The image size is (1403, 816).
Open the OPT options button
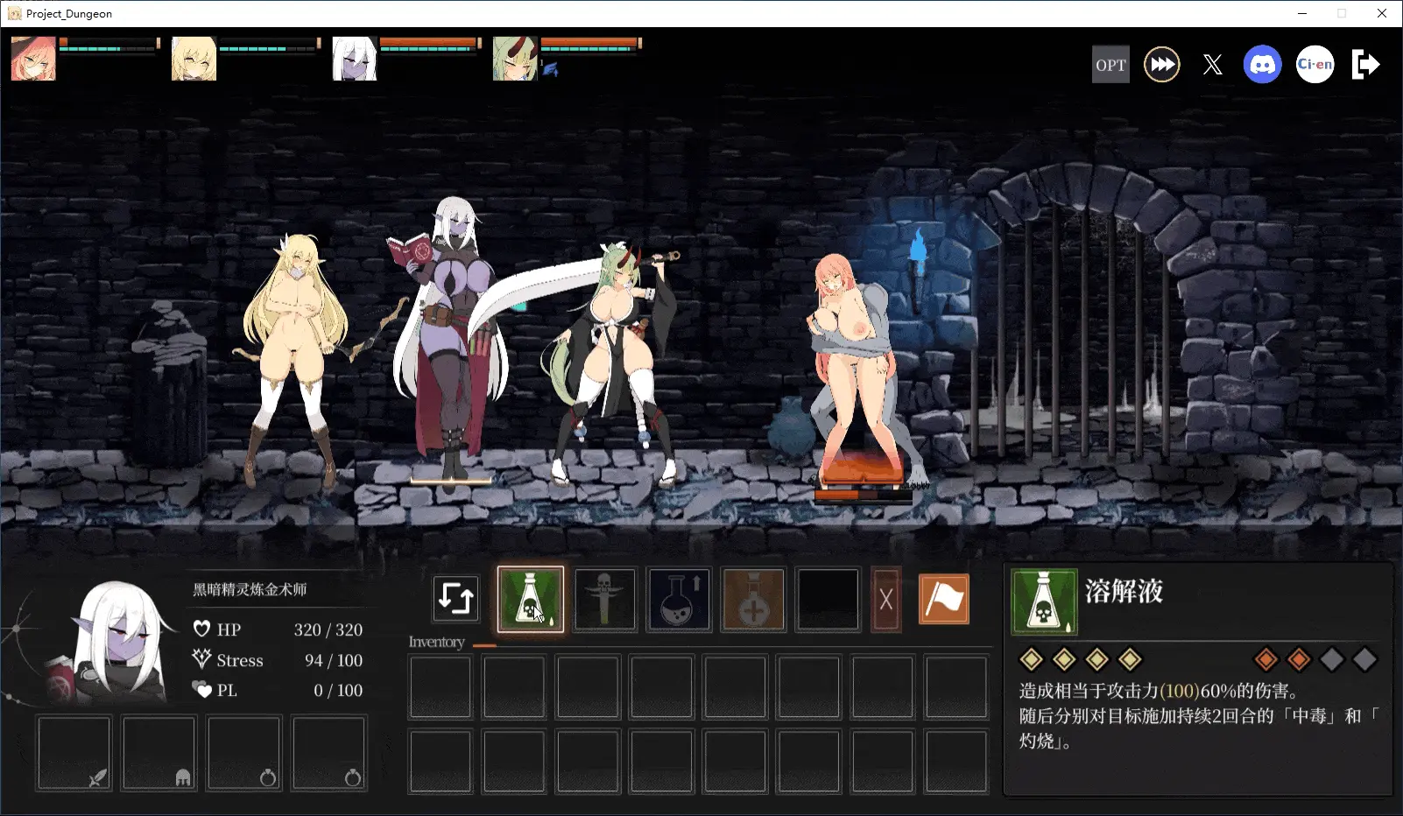pos(1110,65)
